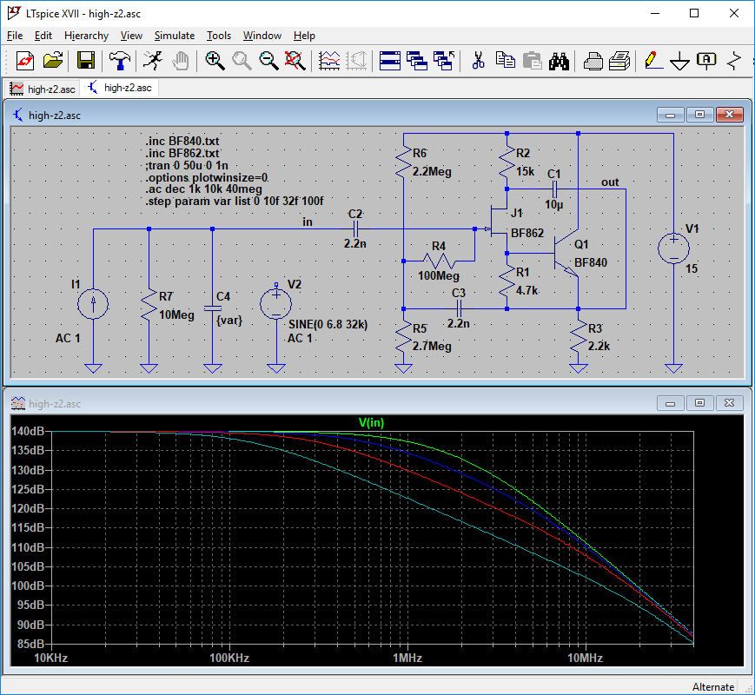
Task: Minimize the waveform child window
Action: pos(670,403)
